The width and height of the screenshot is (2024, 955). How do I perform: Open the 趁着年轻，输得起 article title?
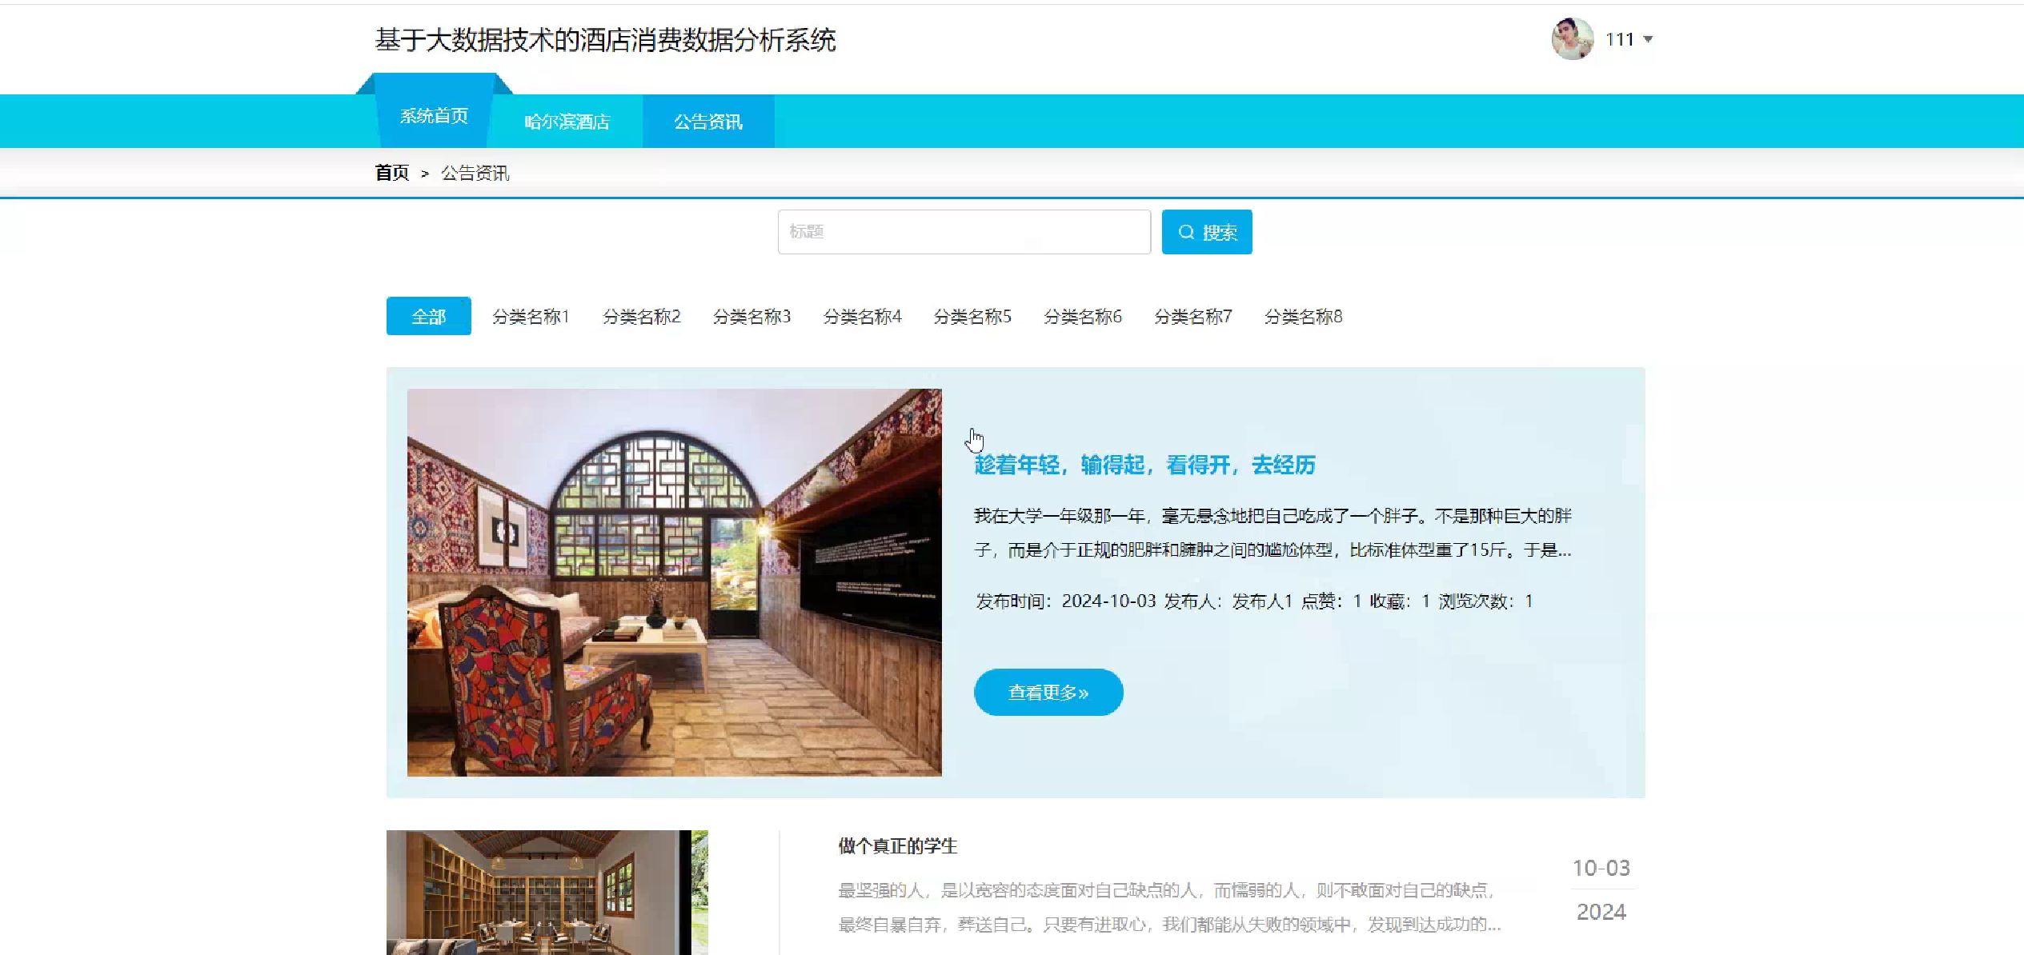click(1144, 466)
